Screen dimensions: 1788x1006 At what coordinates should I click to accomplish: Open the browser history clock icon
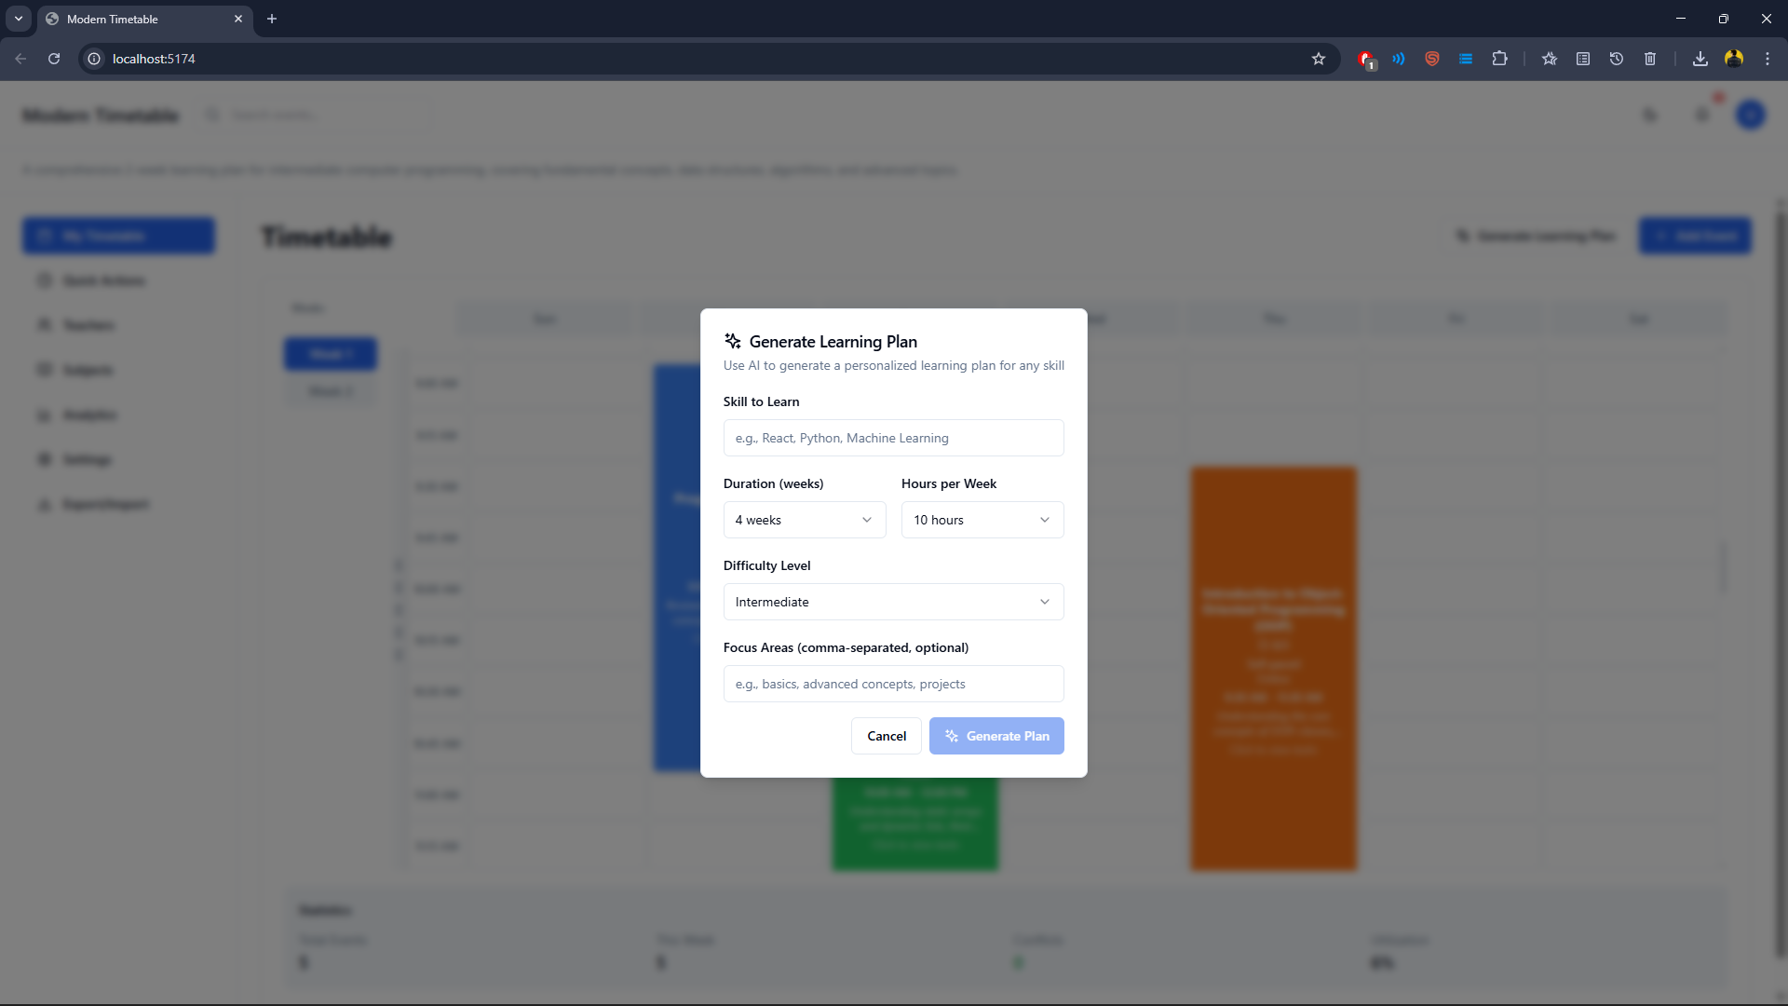pos(1617,59)
